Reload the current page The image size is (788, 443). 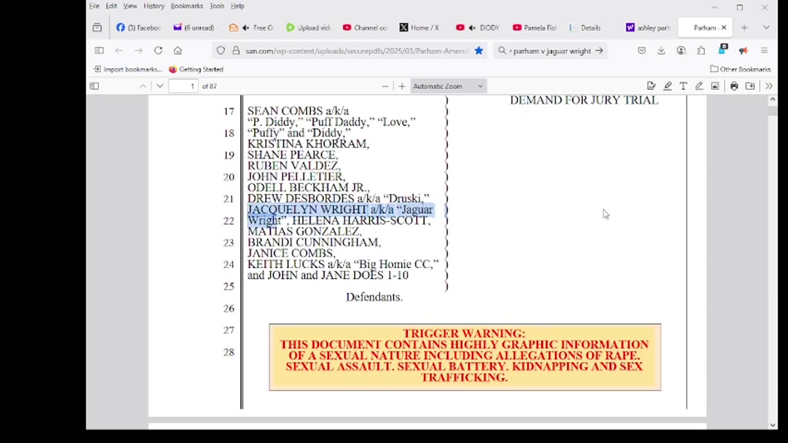coord(158,50)
